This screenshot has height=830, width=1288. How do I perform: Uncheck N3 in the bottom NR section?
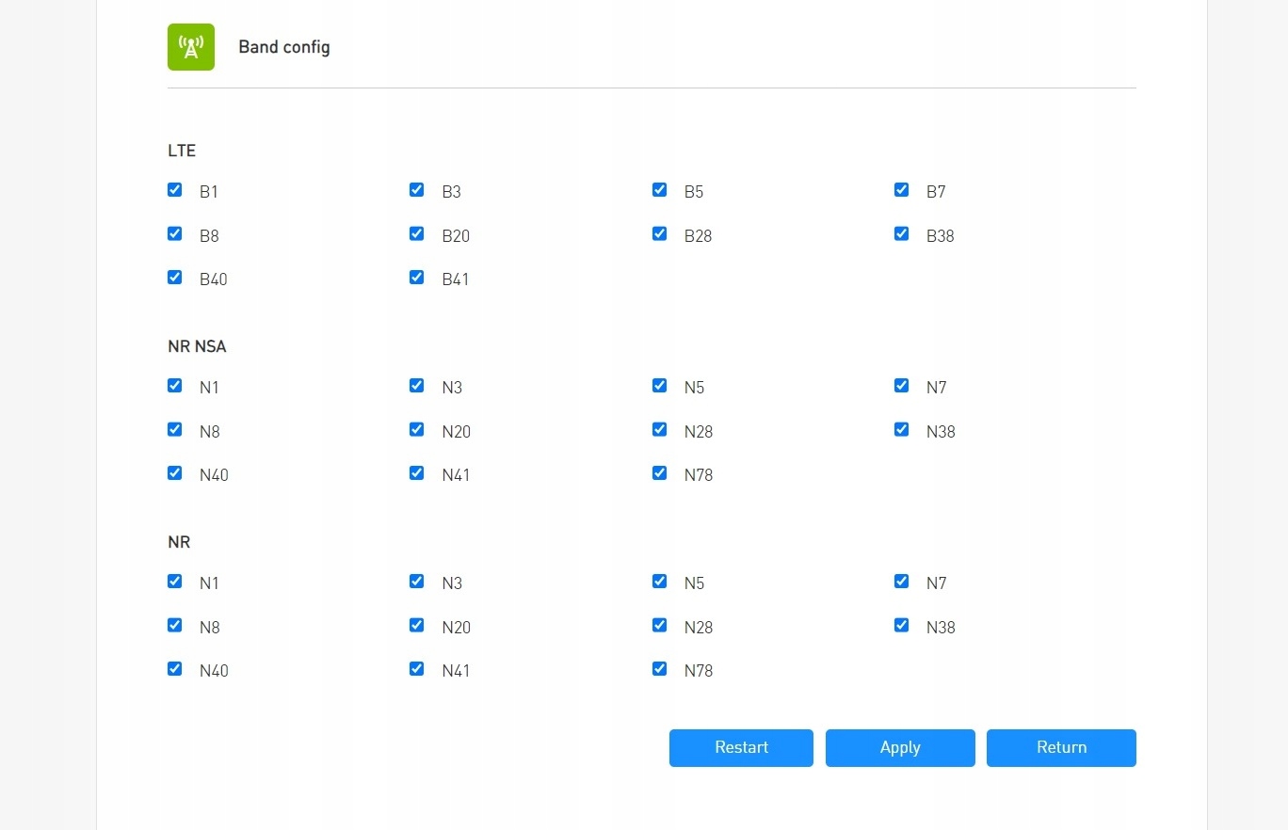point(417,582)
